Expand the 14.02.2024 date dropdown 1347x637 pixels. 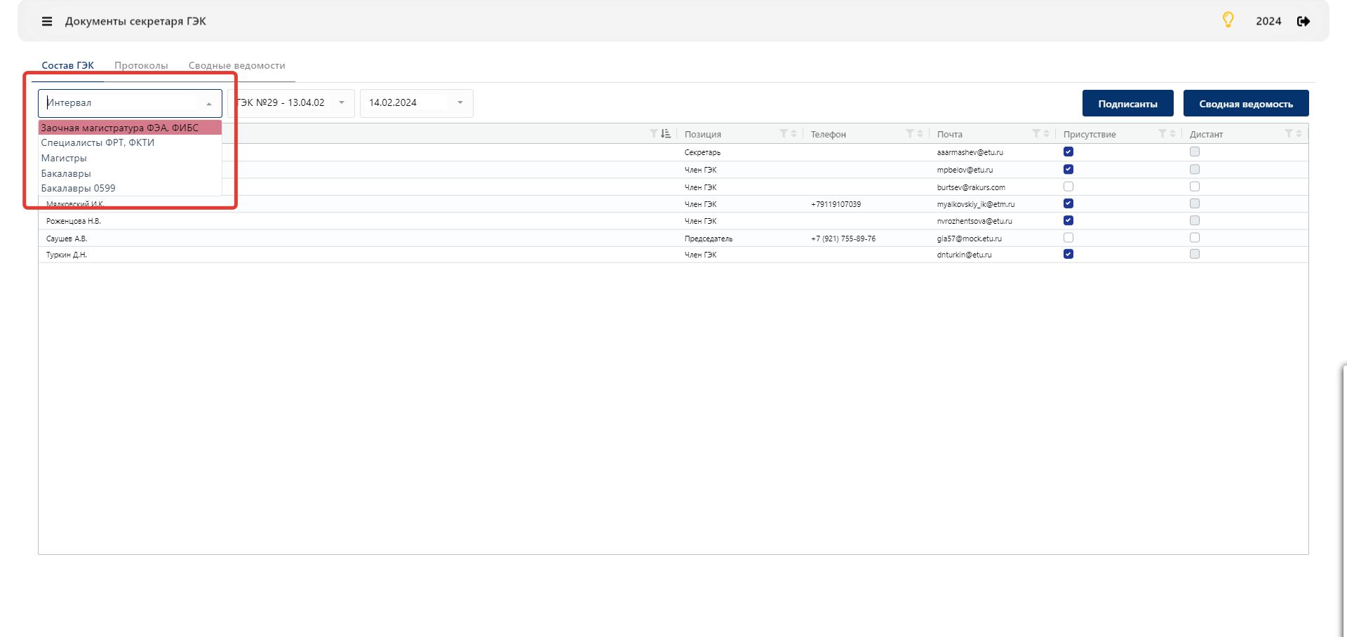point(460,102)
